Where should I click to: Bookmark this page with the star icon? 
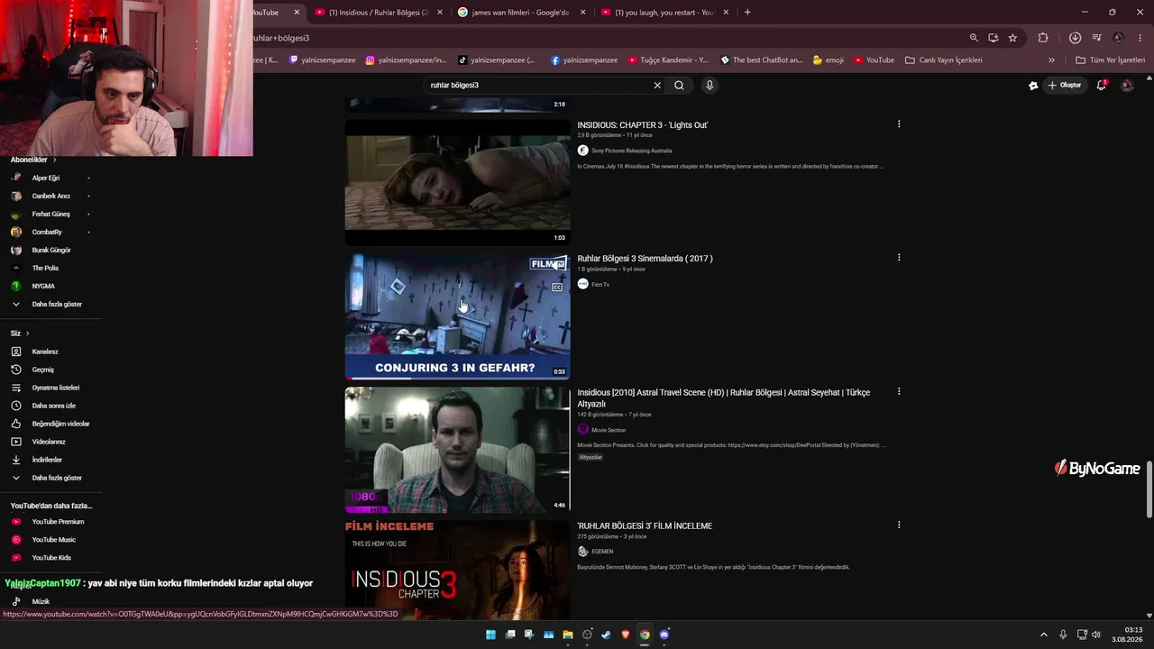(x=1012, y=38)
